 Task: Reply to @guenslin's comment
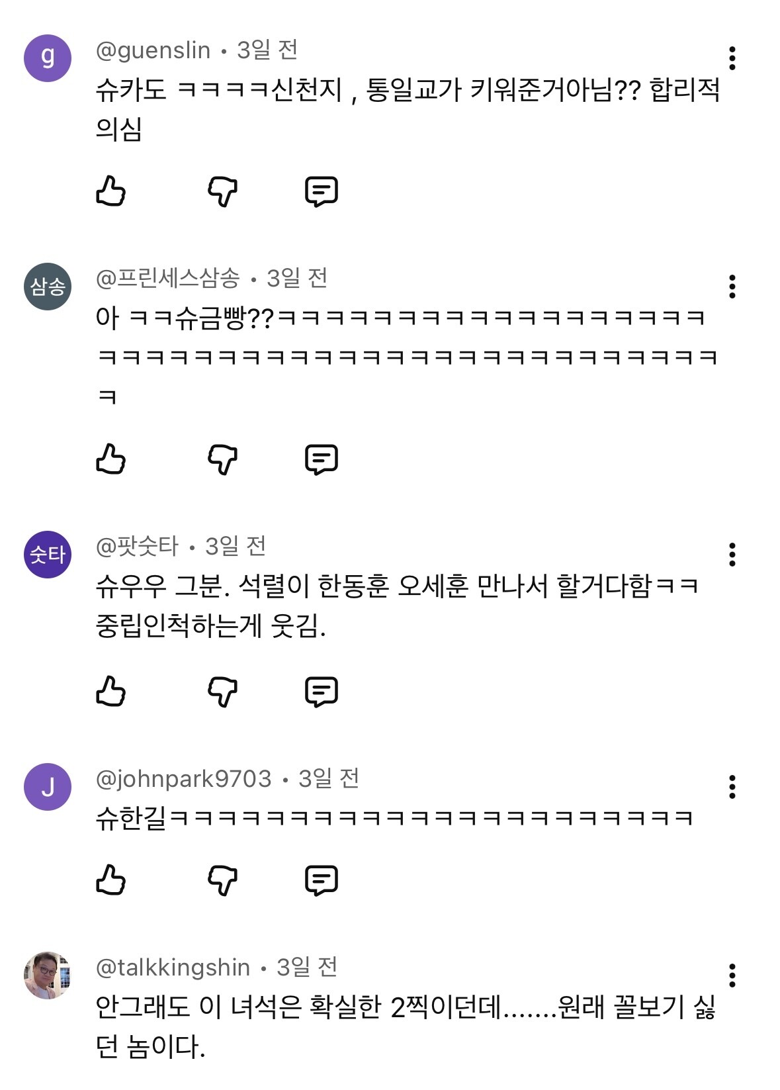[322, 191]
